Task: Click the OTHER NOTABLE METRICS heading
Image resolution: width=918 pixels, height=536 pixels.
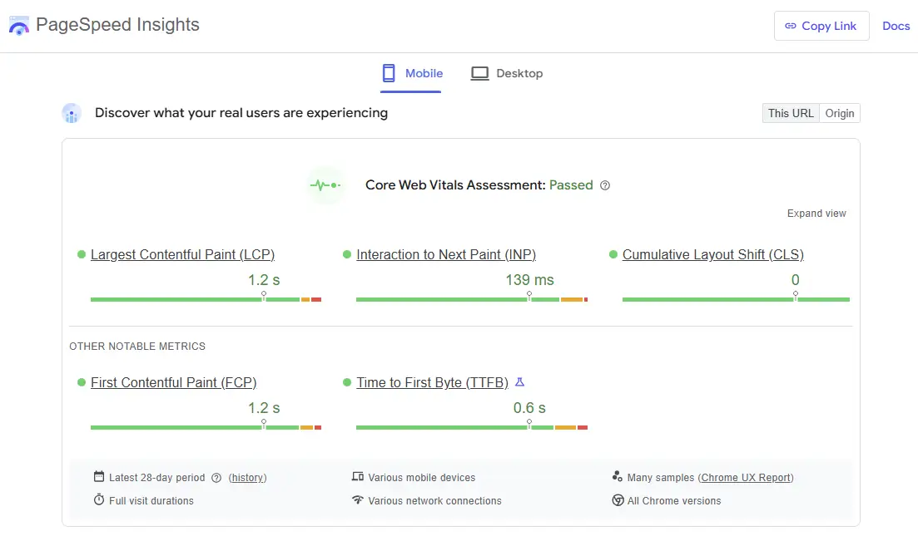Action: point(137,346)
